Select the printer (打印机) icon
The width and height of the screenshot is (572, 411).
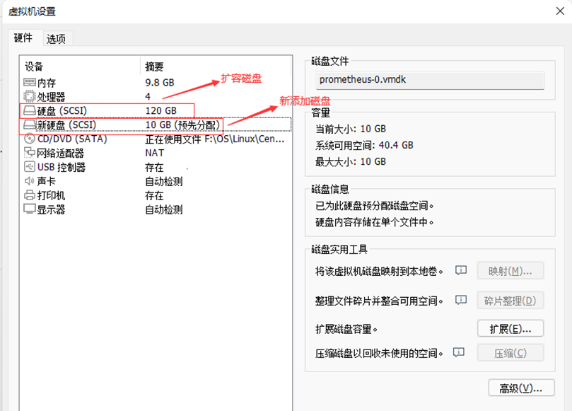click(x=30, y=195)
